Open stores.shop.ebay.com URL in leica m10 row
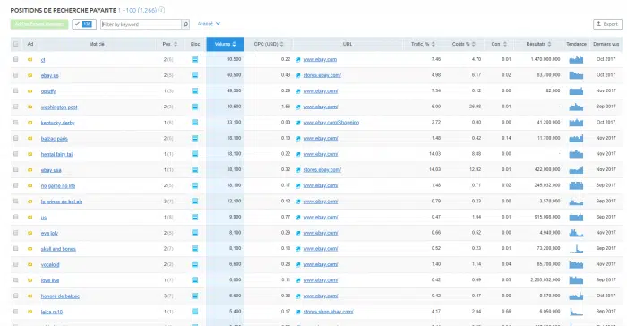Viewport: 627px width, 326px height. 328,312
